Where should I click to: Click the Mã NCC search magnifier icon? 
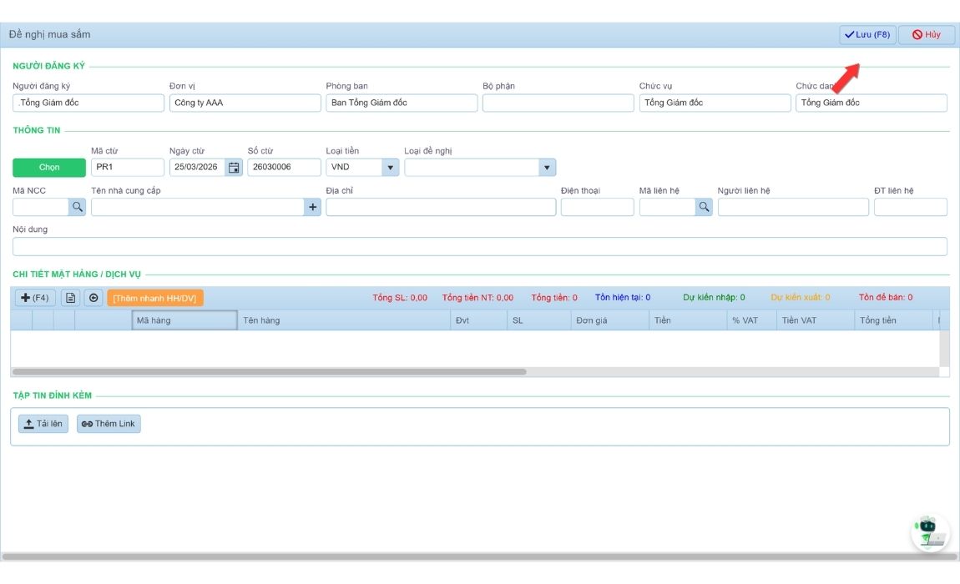click(77, 207)
